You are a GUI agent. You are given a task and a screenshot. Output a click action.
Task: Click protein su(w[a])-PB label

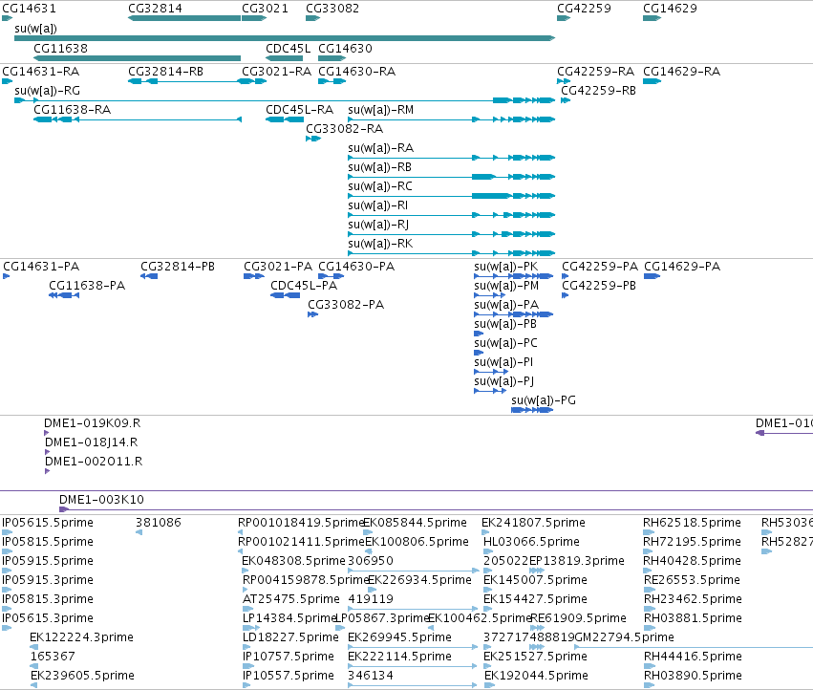click(505, 324)
